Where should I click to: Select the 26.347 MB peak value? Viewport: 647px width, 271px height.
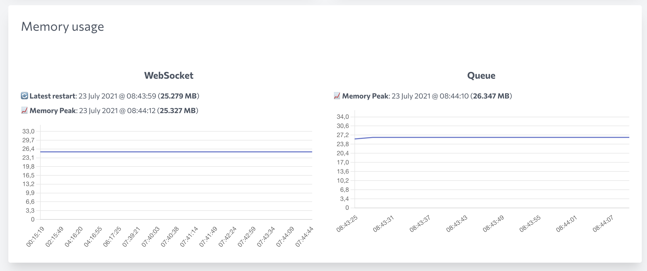(491, 96)
